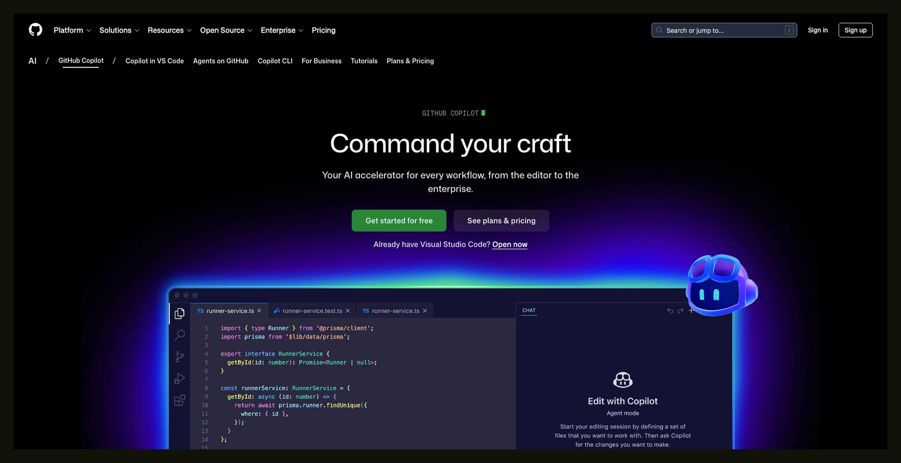The width and height of the screenshot is (901, 463).
Task: Click See plans & pricing button
Action: 501,221
